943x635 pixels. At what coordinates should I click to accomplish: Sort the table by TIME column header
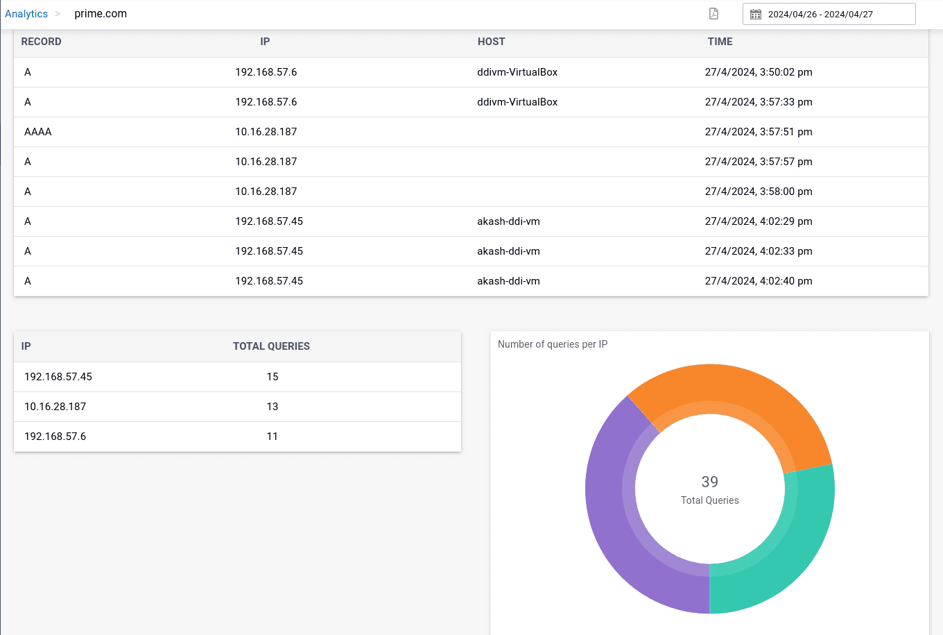720,42
